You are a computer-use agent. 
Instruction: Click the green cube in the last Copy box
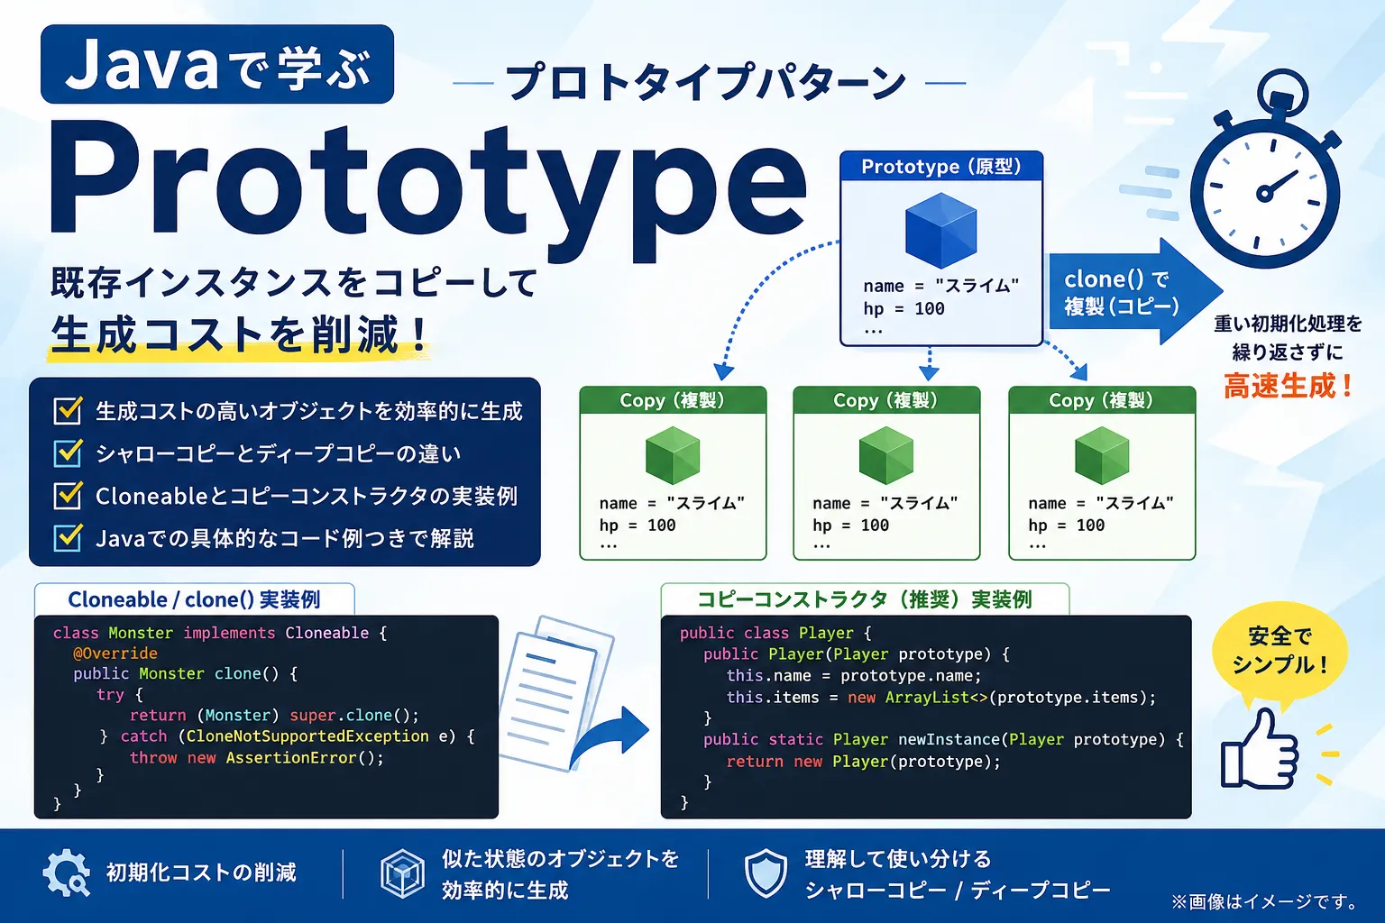[x=1102, y=455]
